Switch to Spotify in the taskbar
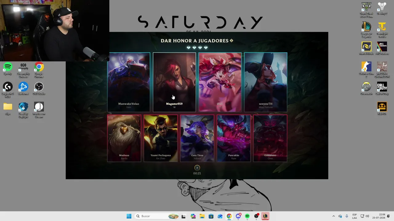Image resolution: width=394 pixels, height=221 pixels. click(x=247, y=216)
